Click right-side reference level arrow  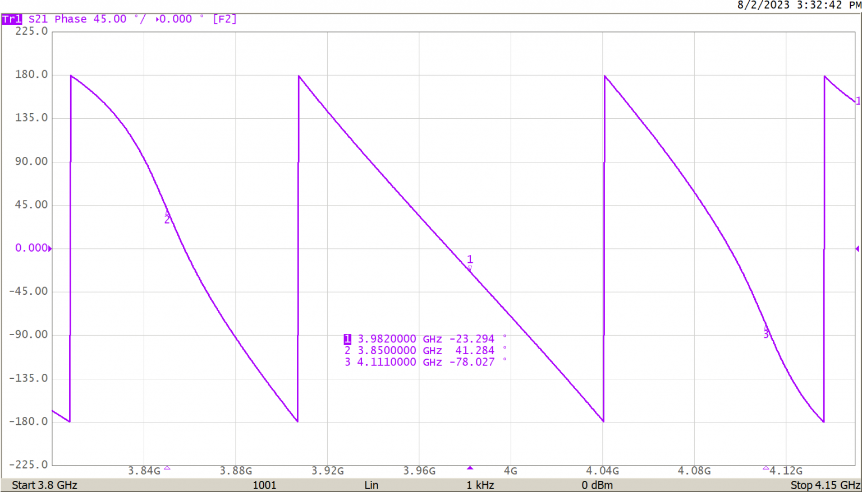pyautogui.click(x=857, y=248)
